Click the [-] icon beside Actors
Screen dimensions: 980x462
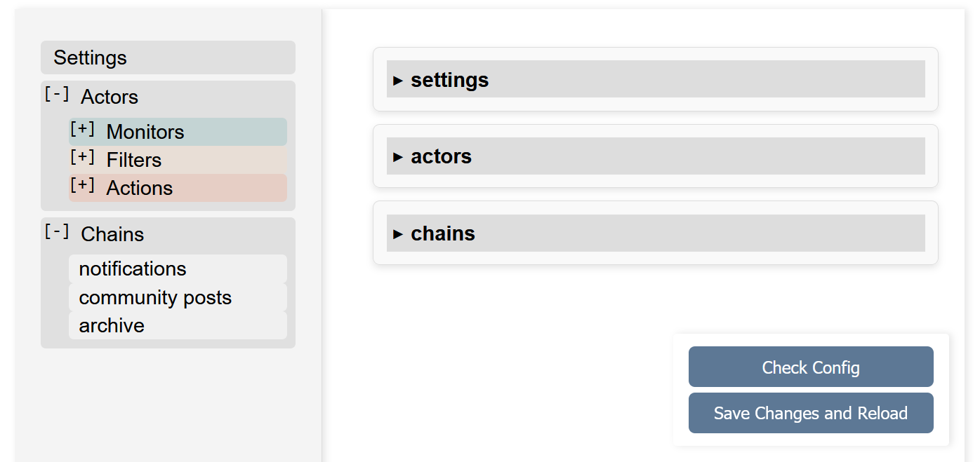click(x=58, y=95)
